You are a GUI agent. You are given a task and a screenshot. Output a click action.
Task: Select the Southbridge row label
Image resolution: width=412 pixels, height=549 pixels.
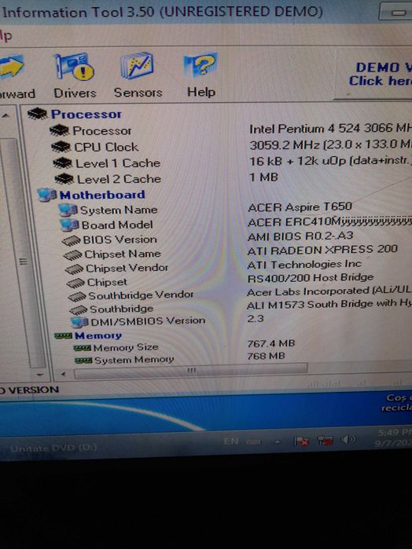coord(121,309)
